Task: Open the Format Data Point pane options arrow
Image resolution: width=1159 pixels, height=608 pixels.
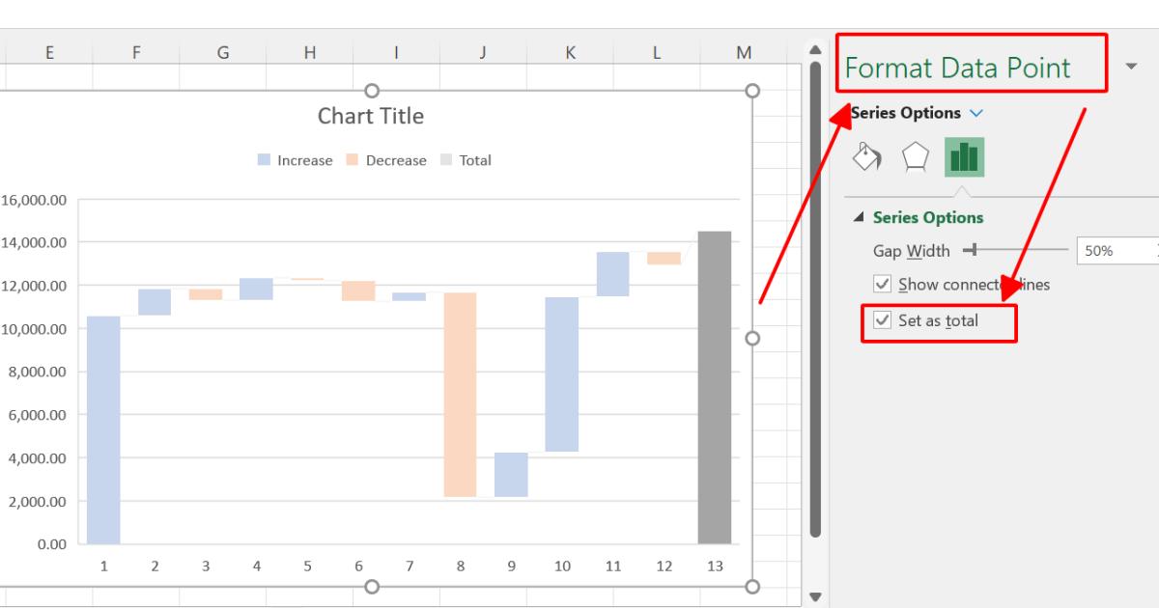Action: tap(1132, 65)
